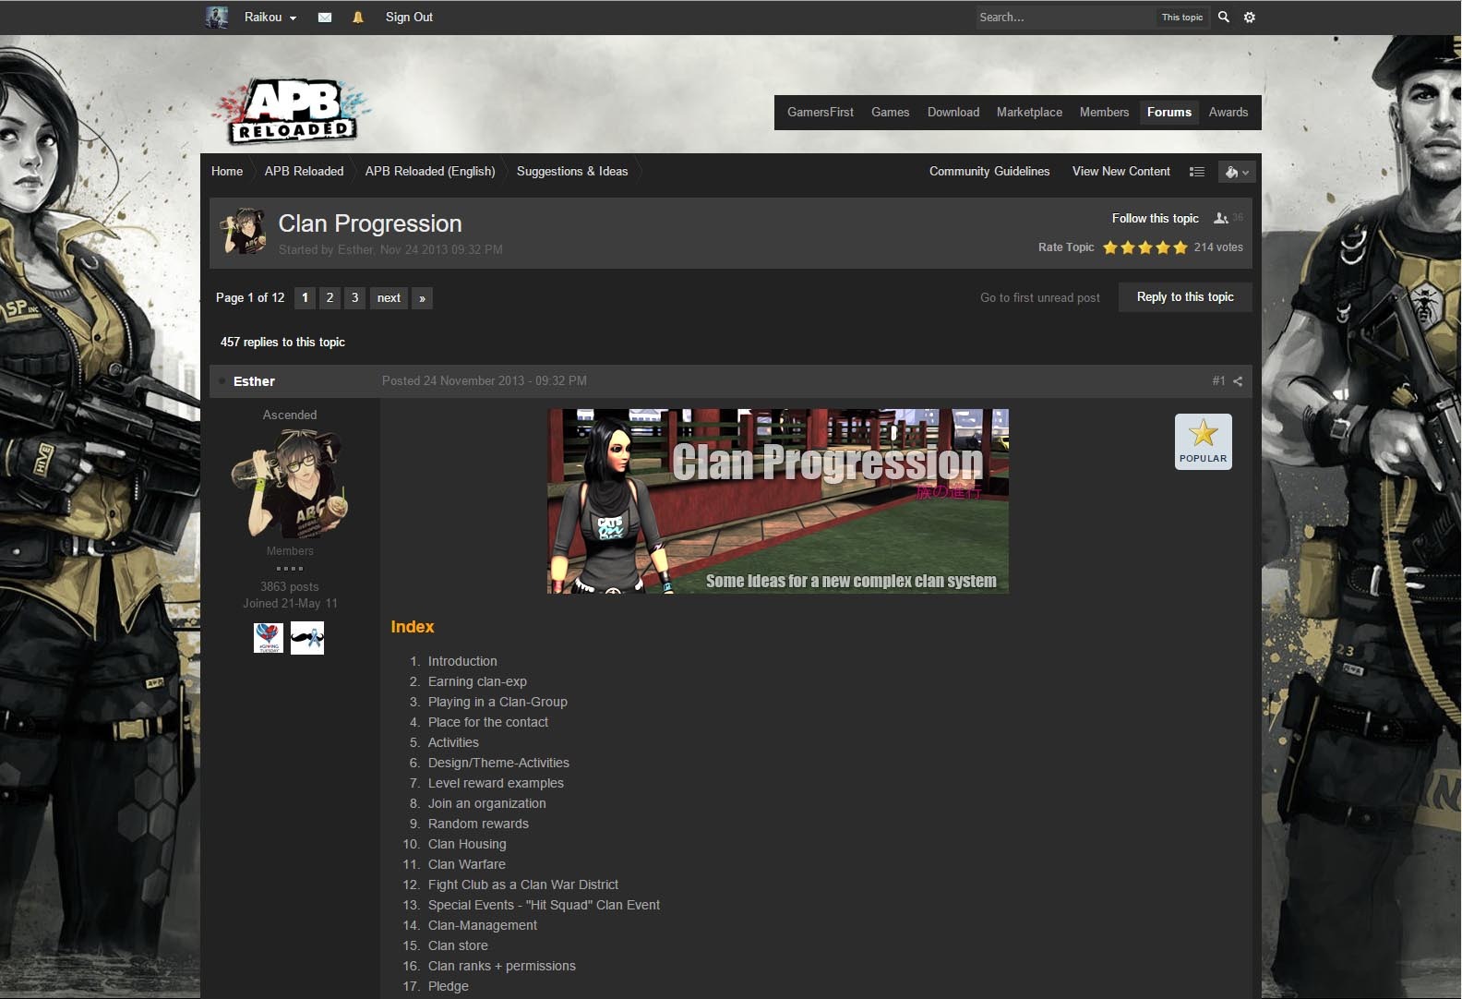Open the messages envelope icon
This screenshot has height=999, width=1462.
[325, 17]
